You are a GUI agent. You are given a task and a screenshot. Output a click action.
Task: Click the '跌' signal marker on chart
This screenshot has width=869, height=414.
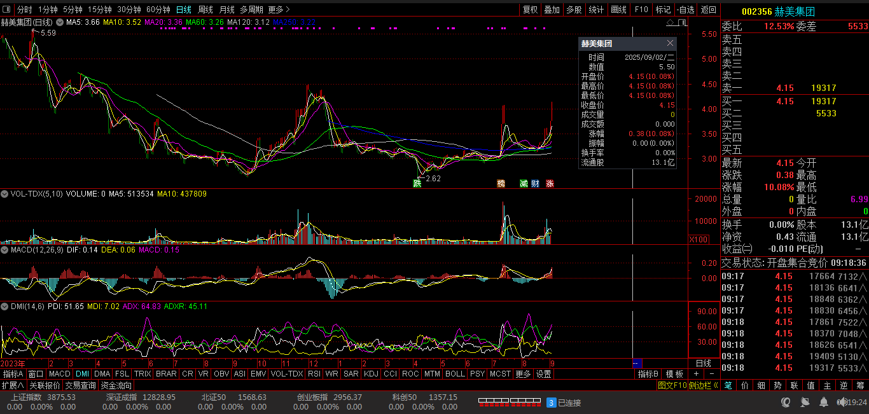[x=417, y=183]
